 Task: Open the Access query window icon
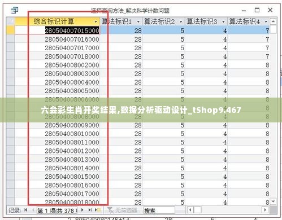click(14, 10)
